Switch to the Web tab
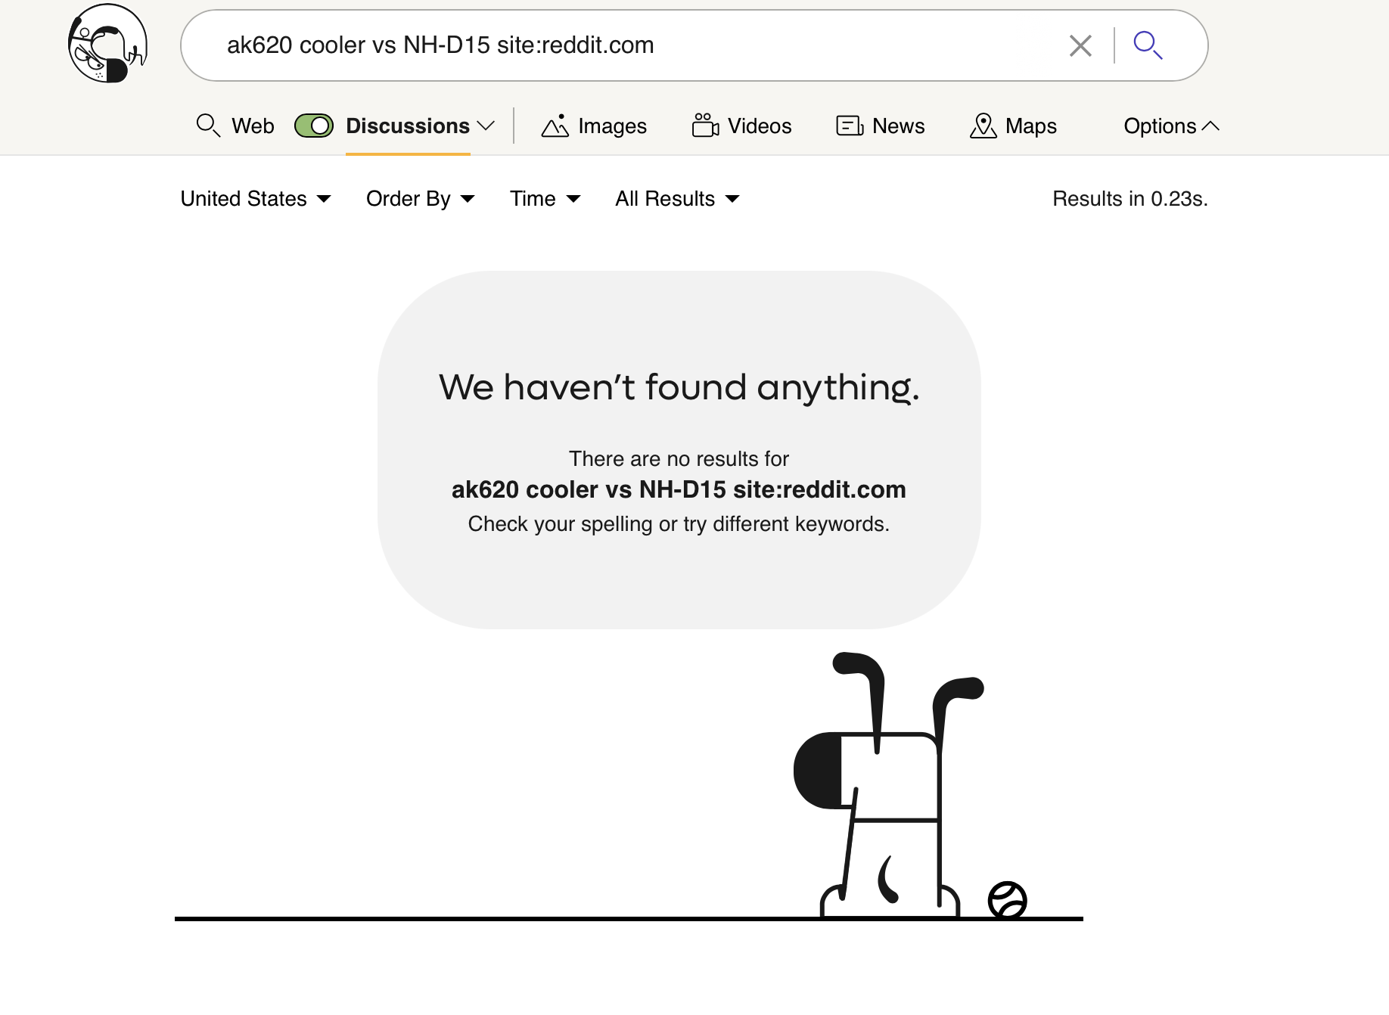This screenshot has width=1389, height=1015. pyautogui.click(x=253, y=126)
